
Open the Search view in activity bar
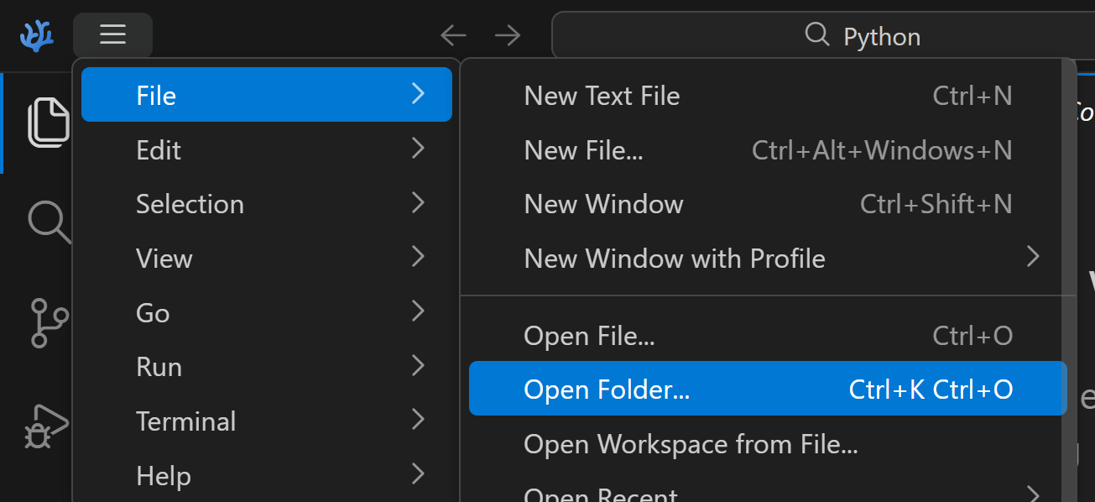coord(48,222)
